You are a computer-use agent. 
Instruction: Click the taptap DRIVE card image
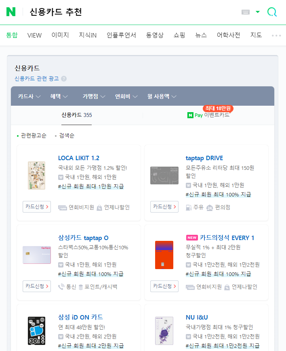(x=164, y=175)
